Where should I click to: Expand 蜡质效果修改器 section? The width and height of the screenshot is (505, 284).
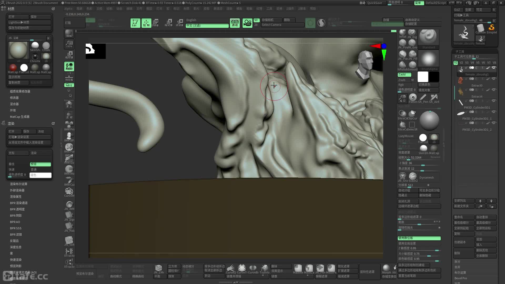[x=20, y=92]
